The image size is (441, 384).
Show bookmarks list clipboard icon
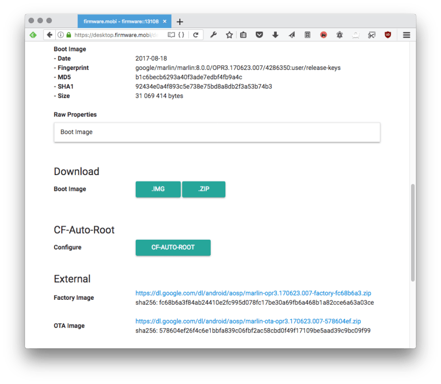243,35
